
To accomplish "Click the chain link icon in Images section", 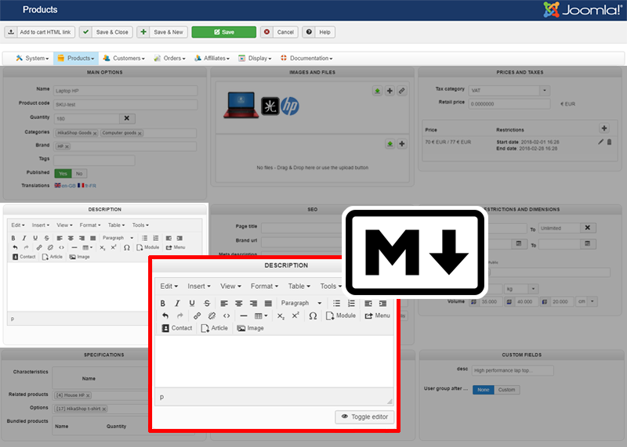I will (x=402, y=91).
